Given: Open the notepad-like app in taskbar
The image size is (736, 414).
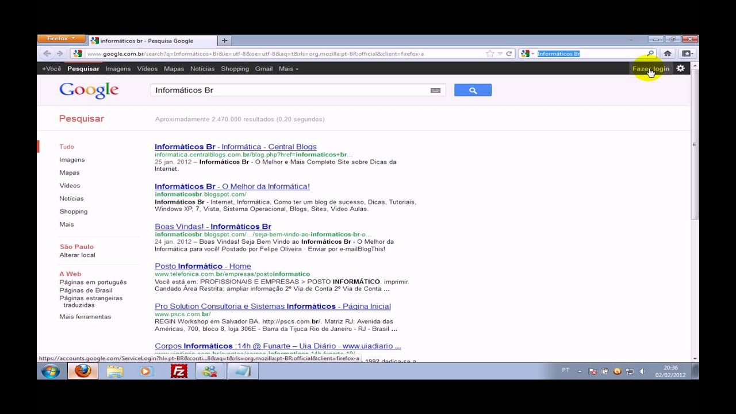Looking at the screenshot, I should pos(243,371).
